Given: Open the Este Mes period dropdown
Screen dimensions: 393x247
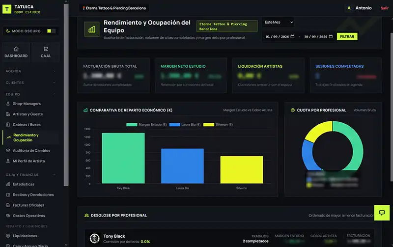Looking at the screenshot, I should click(x=278, y=22).
